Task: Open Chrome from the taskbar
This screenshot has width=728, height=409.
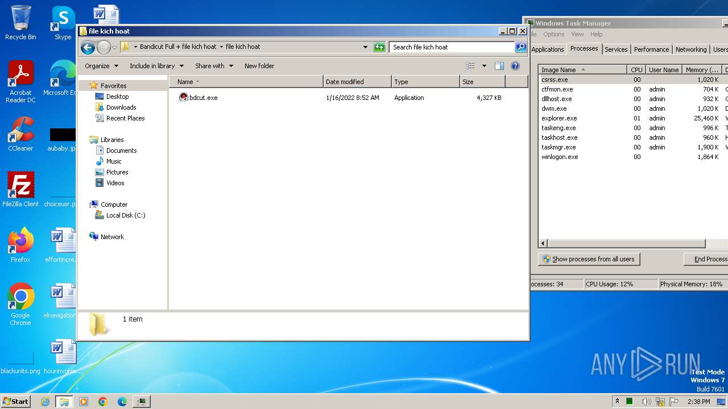Action: [x=103, y=402]
